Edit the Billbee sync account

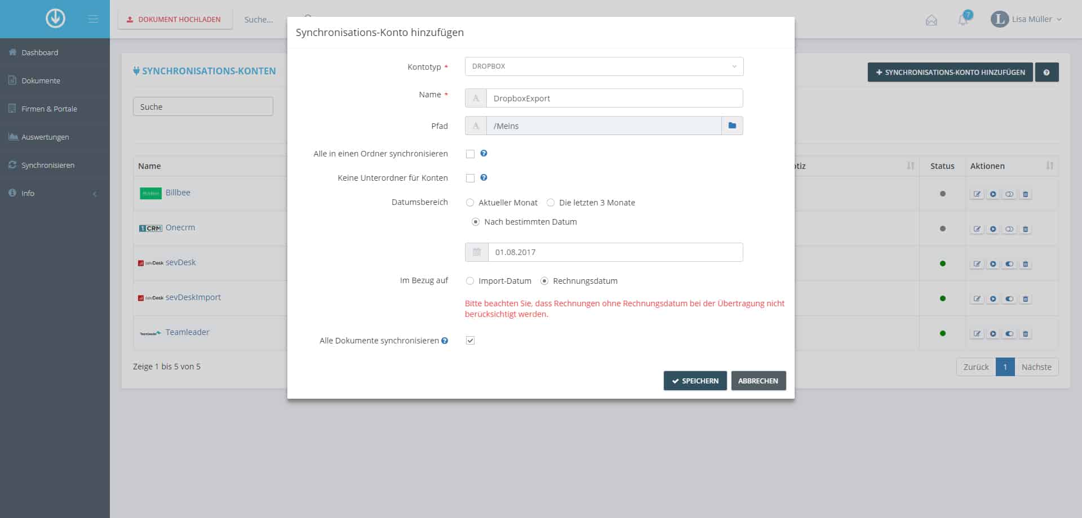pos(977,194)
